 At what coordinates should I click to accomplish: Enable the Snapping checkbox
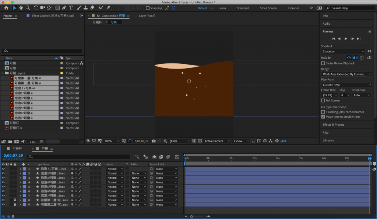pos(148,8)
